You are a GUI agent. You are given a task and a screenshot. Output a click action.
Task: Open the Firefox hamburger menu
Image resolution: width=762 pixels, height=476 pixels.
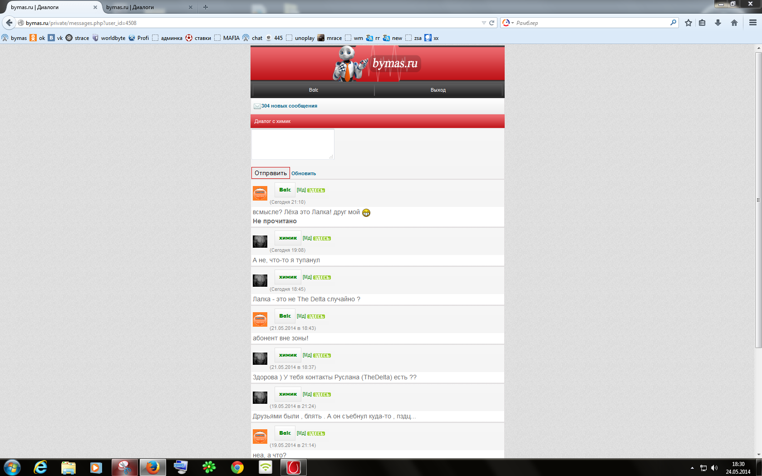pyautogui.click(x=753, y=23)
